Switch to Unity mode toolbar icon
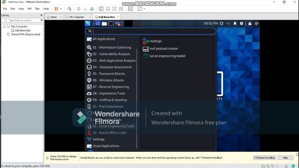The width and height of the screenshot is (299, 168). point(121,9)
